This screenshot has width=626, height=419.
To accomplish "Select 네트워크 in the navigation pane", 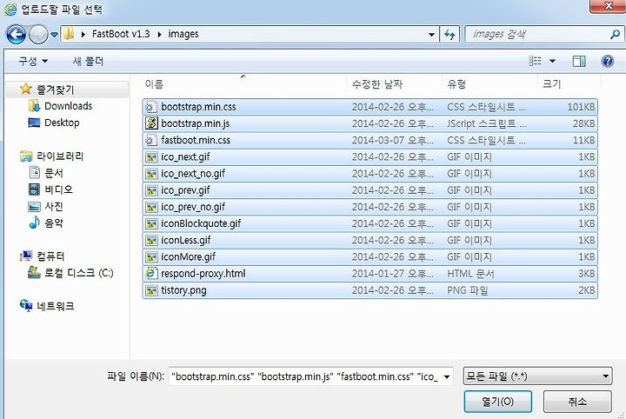I will click(55, 306).
